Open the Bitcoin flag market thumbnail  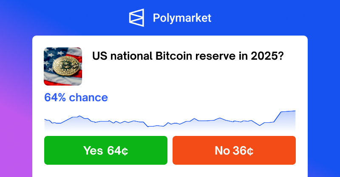click(x=63, y=66)
